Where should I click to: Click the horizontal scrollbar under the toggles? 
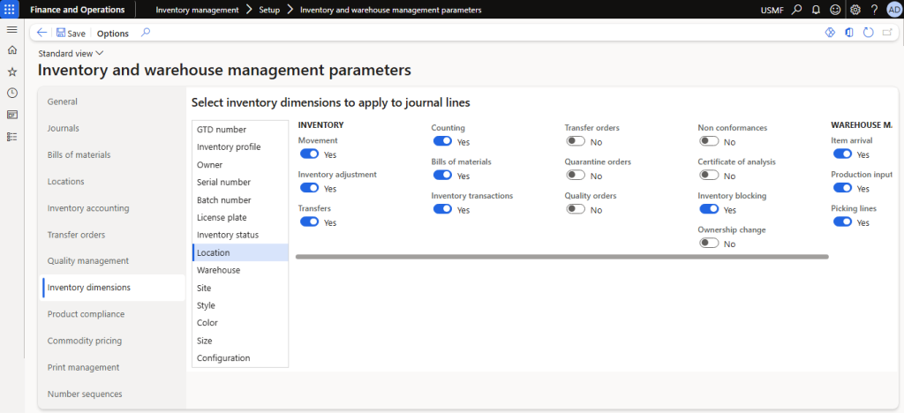click(561, 257)
